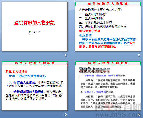The width and height of the screenshot is (143, 118).
Task: Click slide number 3 label
Action: (x=66, y=114)
